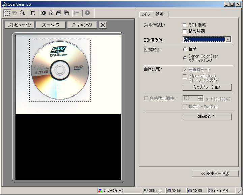Enable the モアレ低減 checkbox
The image size is (243, 195).
185,25
